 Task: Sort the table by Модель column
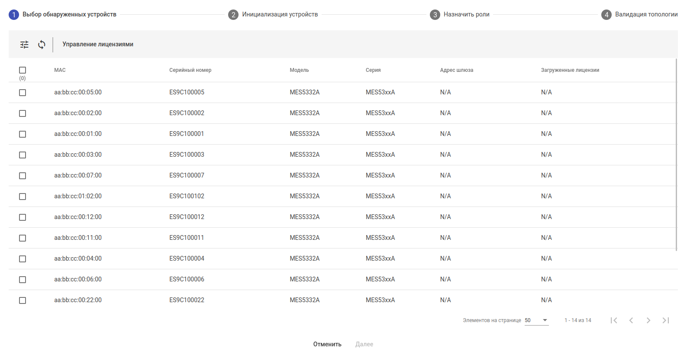click(x=299, y=70)
